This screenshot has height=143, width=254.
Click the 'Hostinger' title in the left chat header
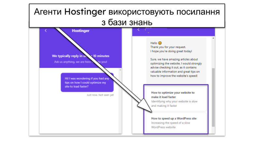pos(80,31)
